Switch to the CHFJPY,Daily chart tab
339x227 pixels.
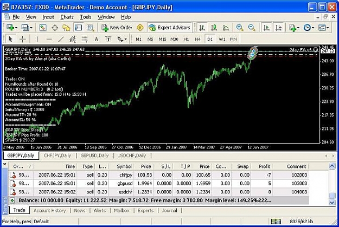tap(57, 155)
